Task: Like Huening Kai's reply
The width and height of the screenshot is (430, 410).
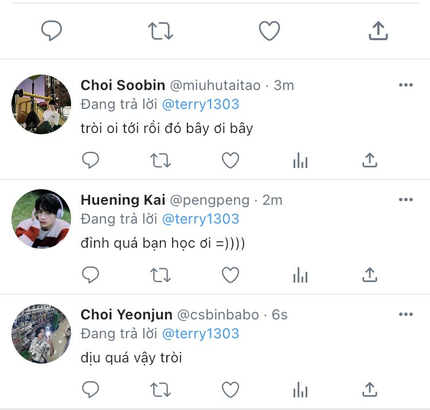Action: coord(230,276)
